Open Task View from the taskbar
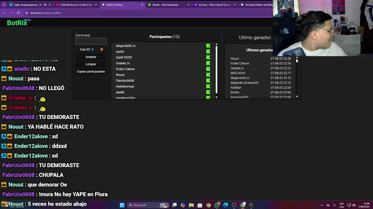This screenshot has height=209, width=373. click(x=174, y=205)
